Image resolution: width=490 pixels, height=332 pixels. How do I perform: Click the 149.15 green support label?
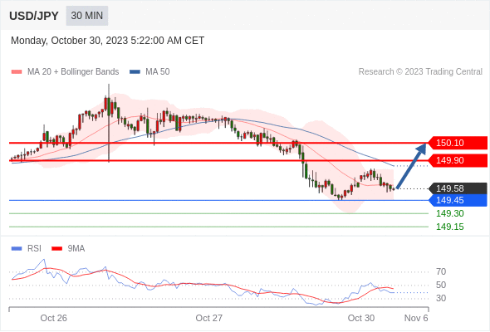click(449, 227)
